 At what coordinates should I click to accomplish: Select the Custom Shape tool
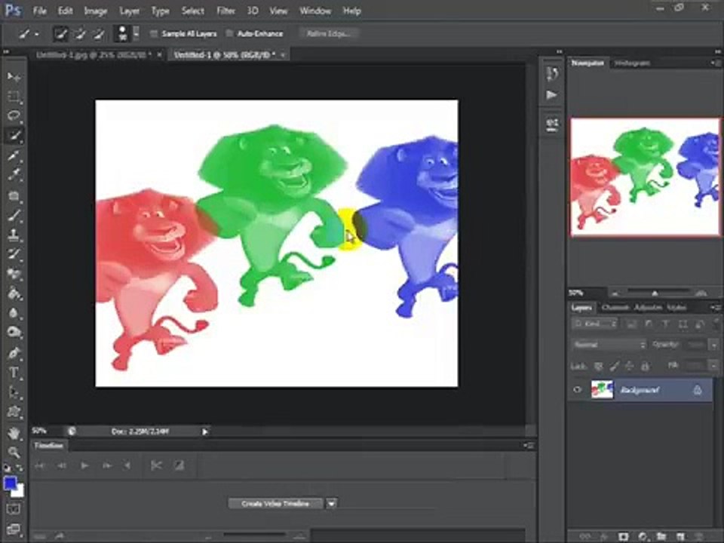[x=14, y=412]
